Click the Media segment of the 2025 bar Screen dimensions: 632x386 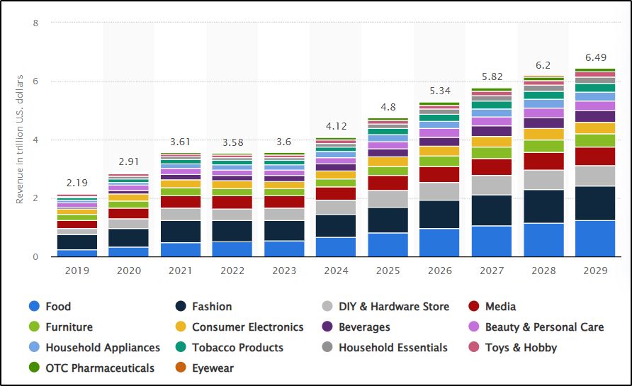(x=388, y=183)
